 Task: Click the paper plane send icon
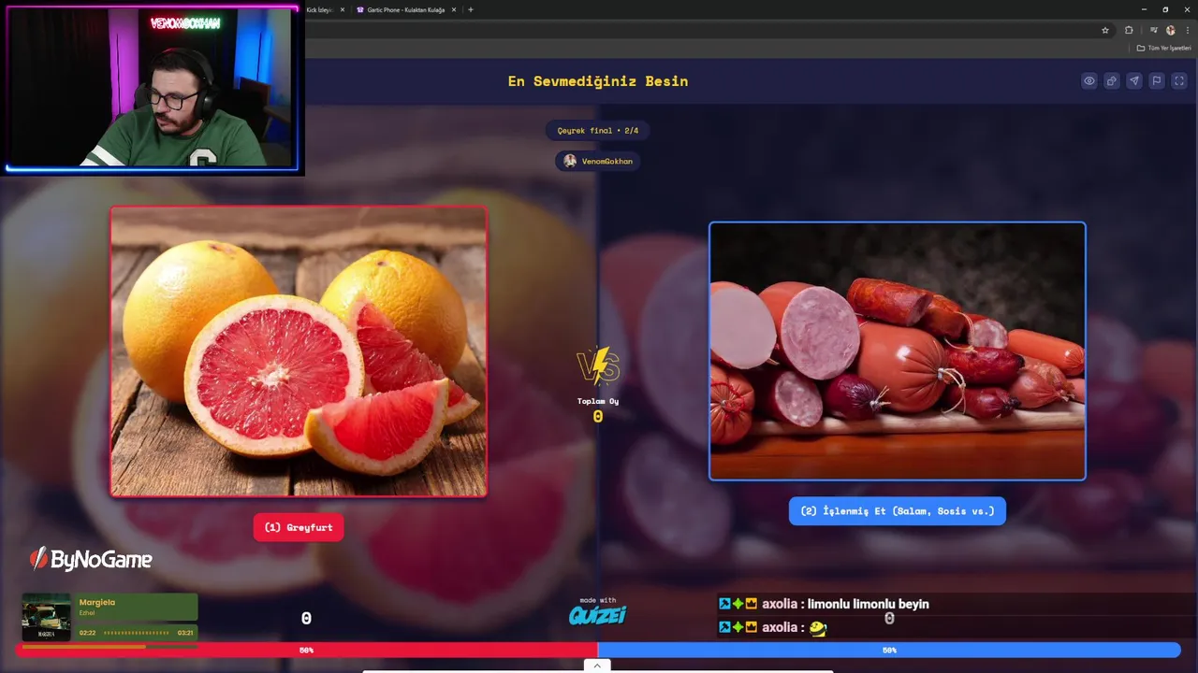pyautogui.click(x=1134, y=81)
